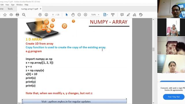Click the laptop illustration image
The image size is (185, 104).
coord(42,29)
